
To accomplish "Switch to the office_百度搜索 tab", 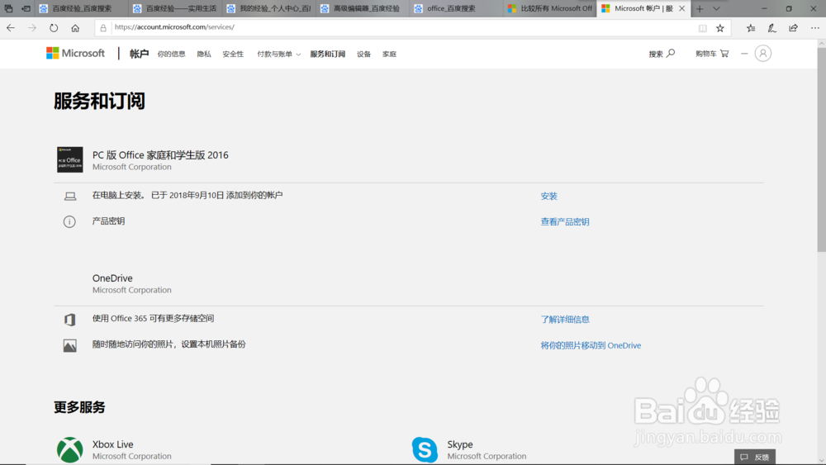I will point(457,8).
